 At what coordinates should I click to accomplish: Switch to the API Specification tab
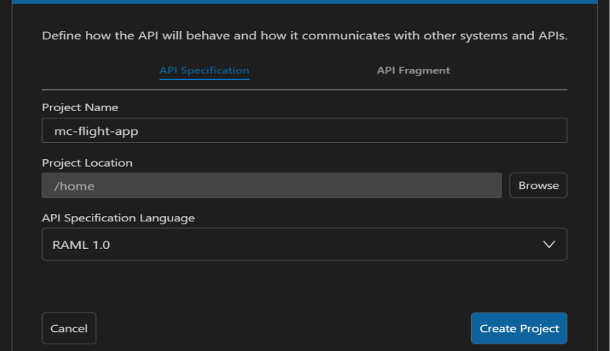pyautogui.click(x=204, y=70)
